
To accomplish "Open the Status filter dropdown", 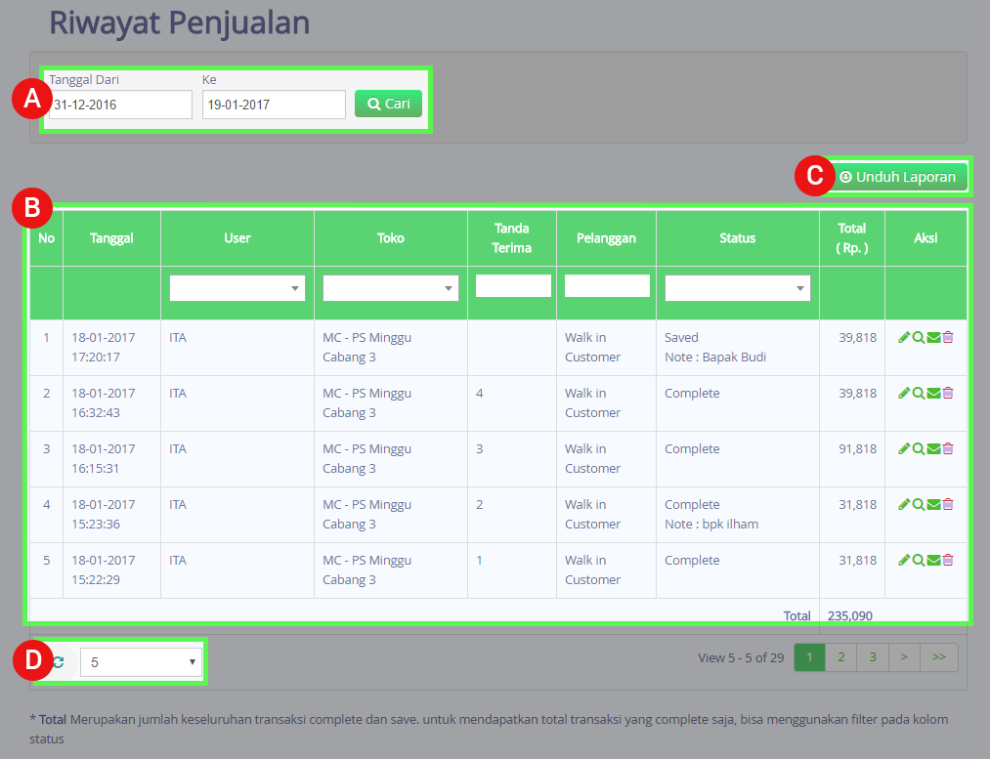I will coord(737,288).
